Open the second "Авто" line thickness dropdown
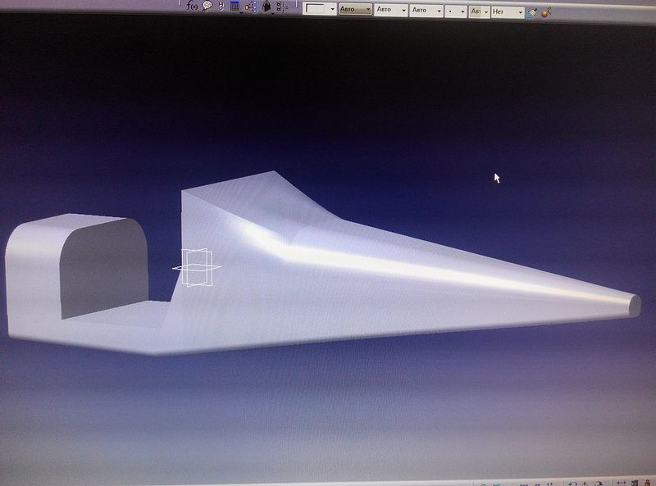This screenshot has height=486, width=656. tap(390, 10)
